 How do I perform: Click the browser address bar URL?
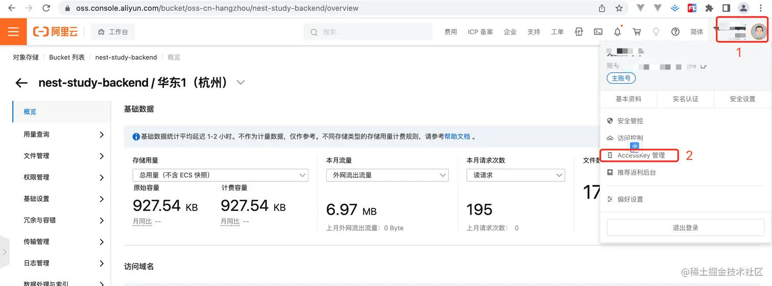pos(217,8)
